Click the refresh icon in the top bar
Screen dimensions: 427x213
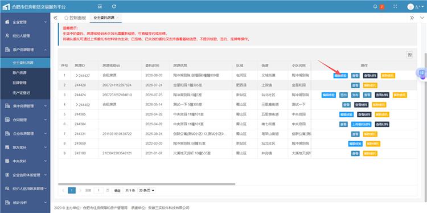(114, 6)
